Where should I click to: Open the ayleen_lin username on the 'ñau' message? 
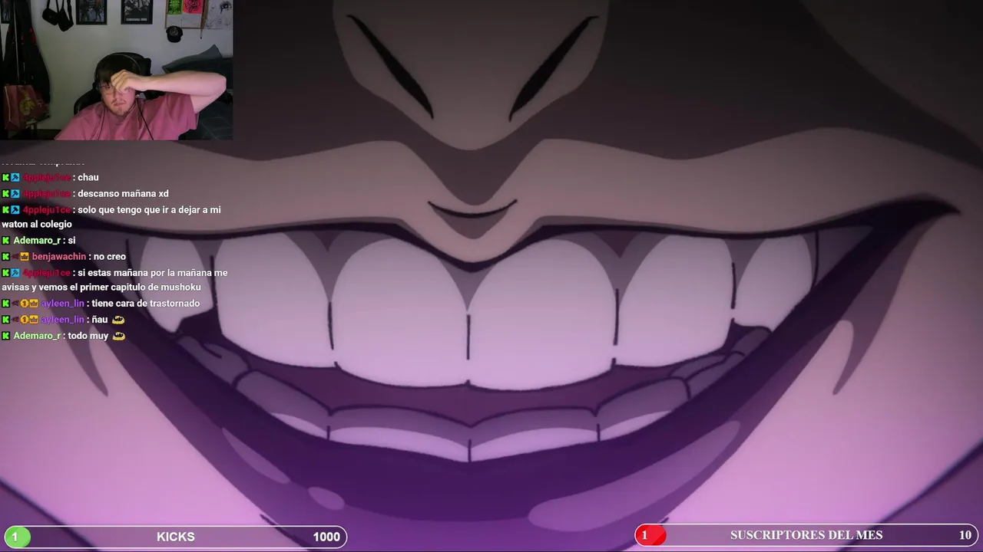(62, 320)
